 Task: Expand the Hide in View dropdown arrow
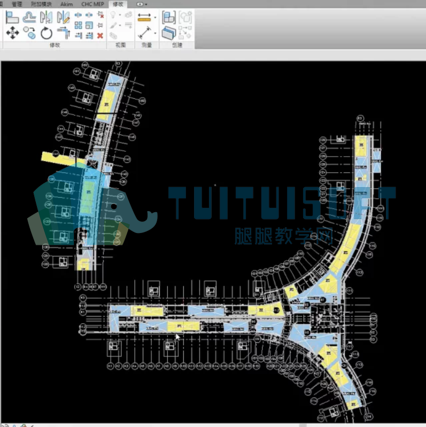point(120,15)
